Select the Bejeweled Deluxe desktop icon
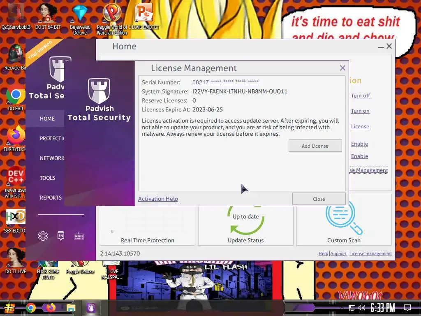421x316 pixels. point(80,19)
